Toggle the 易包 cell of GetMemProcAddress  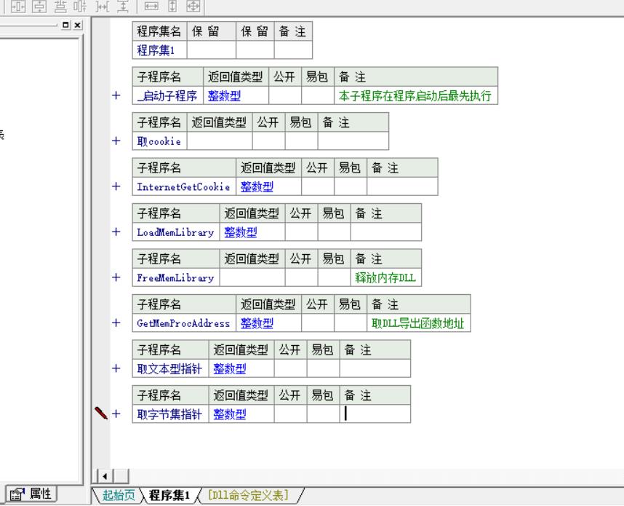tap(351, 323)
